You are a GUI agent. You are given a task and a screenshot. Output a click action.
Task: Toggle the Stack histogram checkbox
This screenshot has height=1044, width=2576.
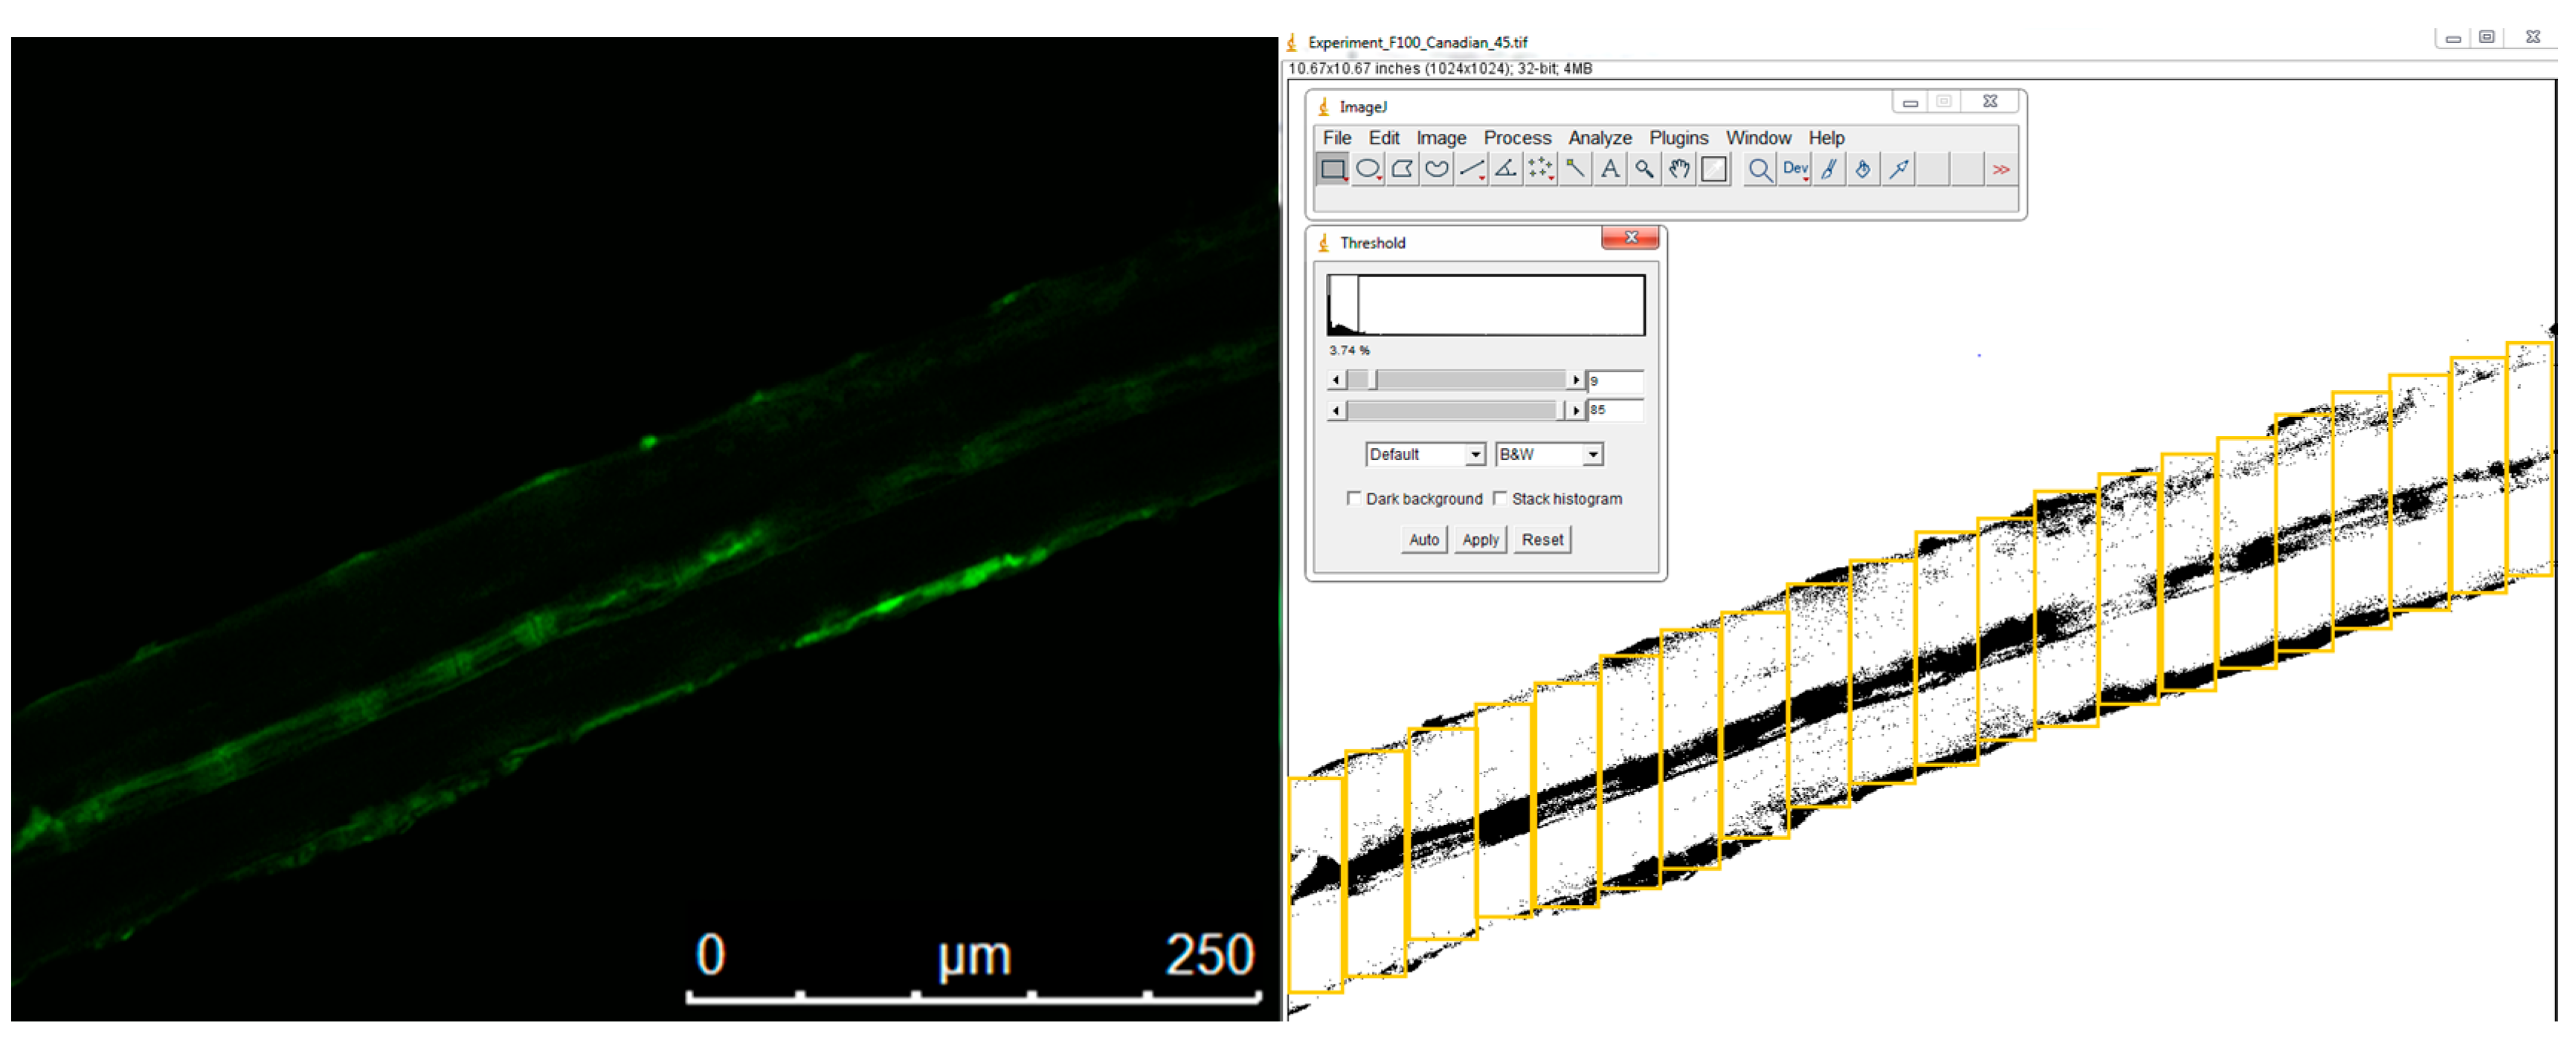pyautogui.click(x=1500, y=499)
